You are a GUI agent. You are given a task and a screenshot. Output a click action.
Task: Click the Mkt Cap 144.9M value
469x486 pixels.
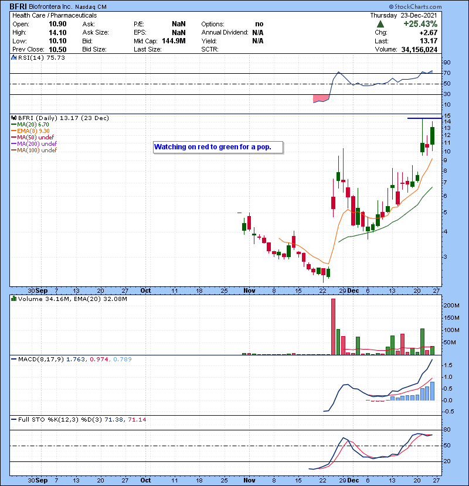pos(174,41)
